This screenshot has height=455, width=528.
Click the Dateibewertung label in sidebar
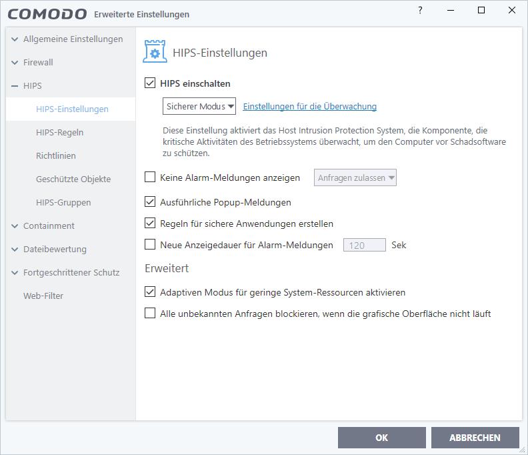pyautogui.click(x=55, y=250)
